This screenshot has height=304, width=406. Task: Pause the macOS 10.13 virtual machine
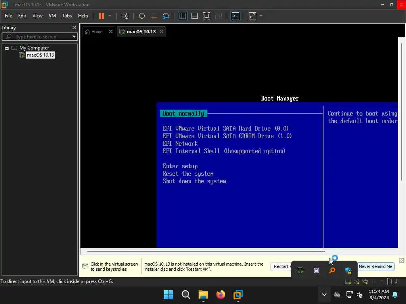pyautogui.click(x=101, y=16)
